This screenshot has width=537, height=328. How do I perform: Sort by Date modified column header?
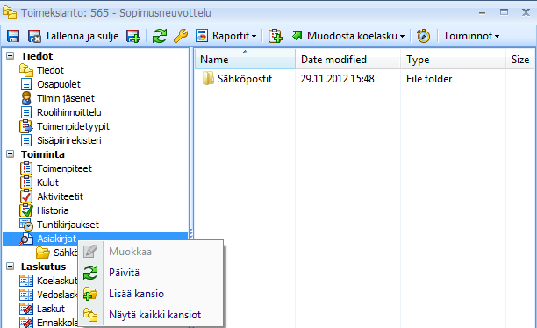pos(348,60)
